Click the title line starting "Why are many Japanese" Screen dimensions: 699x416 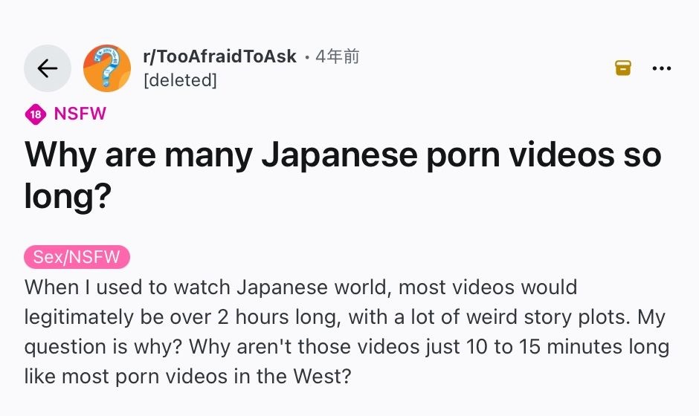click(x=342, y=157)
